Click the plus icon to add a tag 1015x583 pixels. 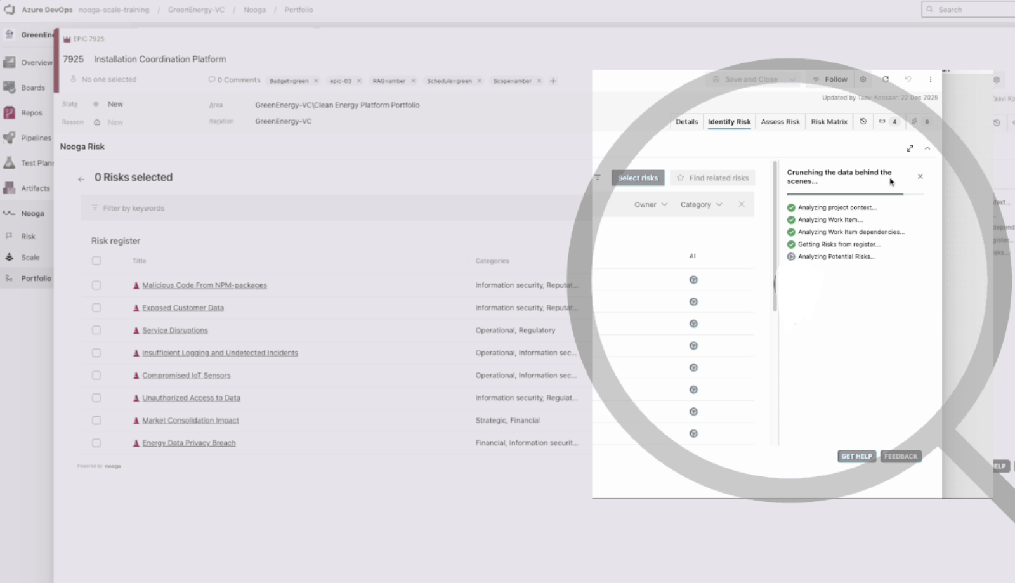tap(553, 81)
